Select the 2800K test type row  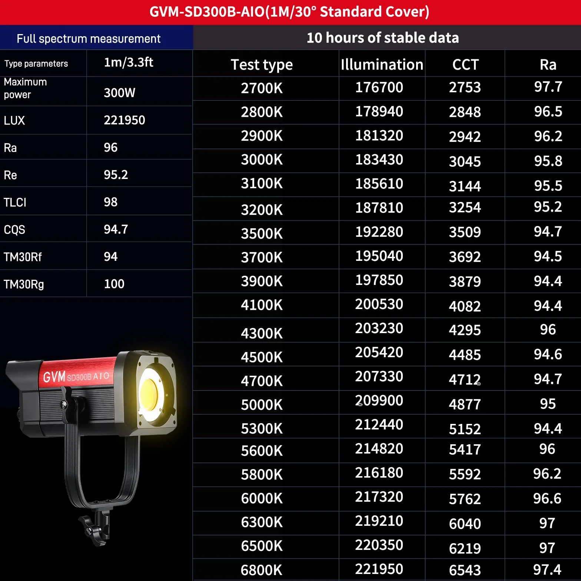click(x=262, y=112)
